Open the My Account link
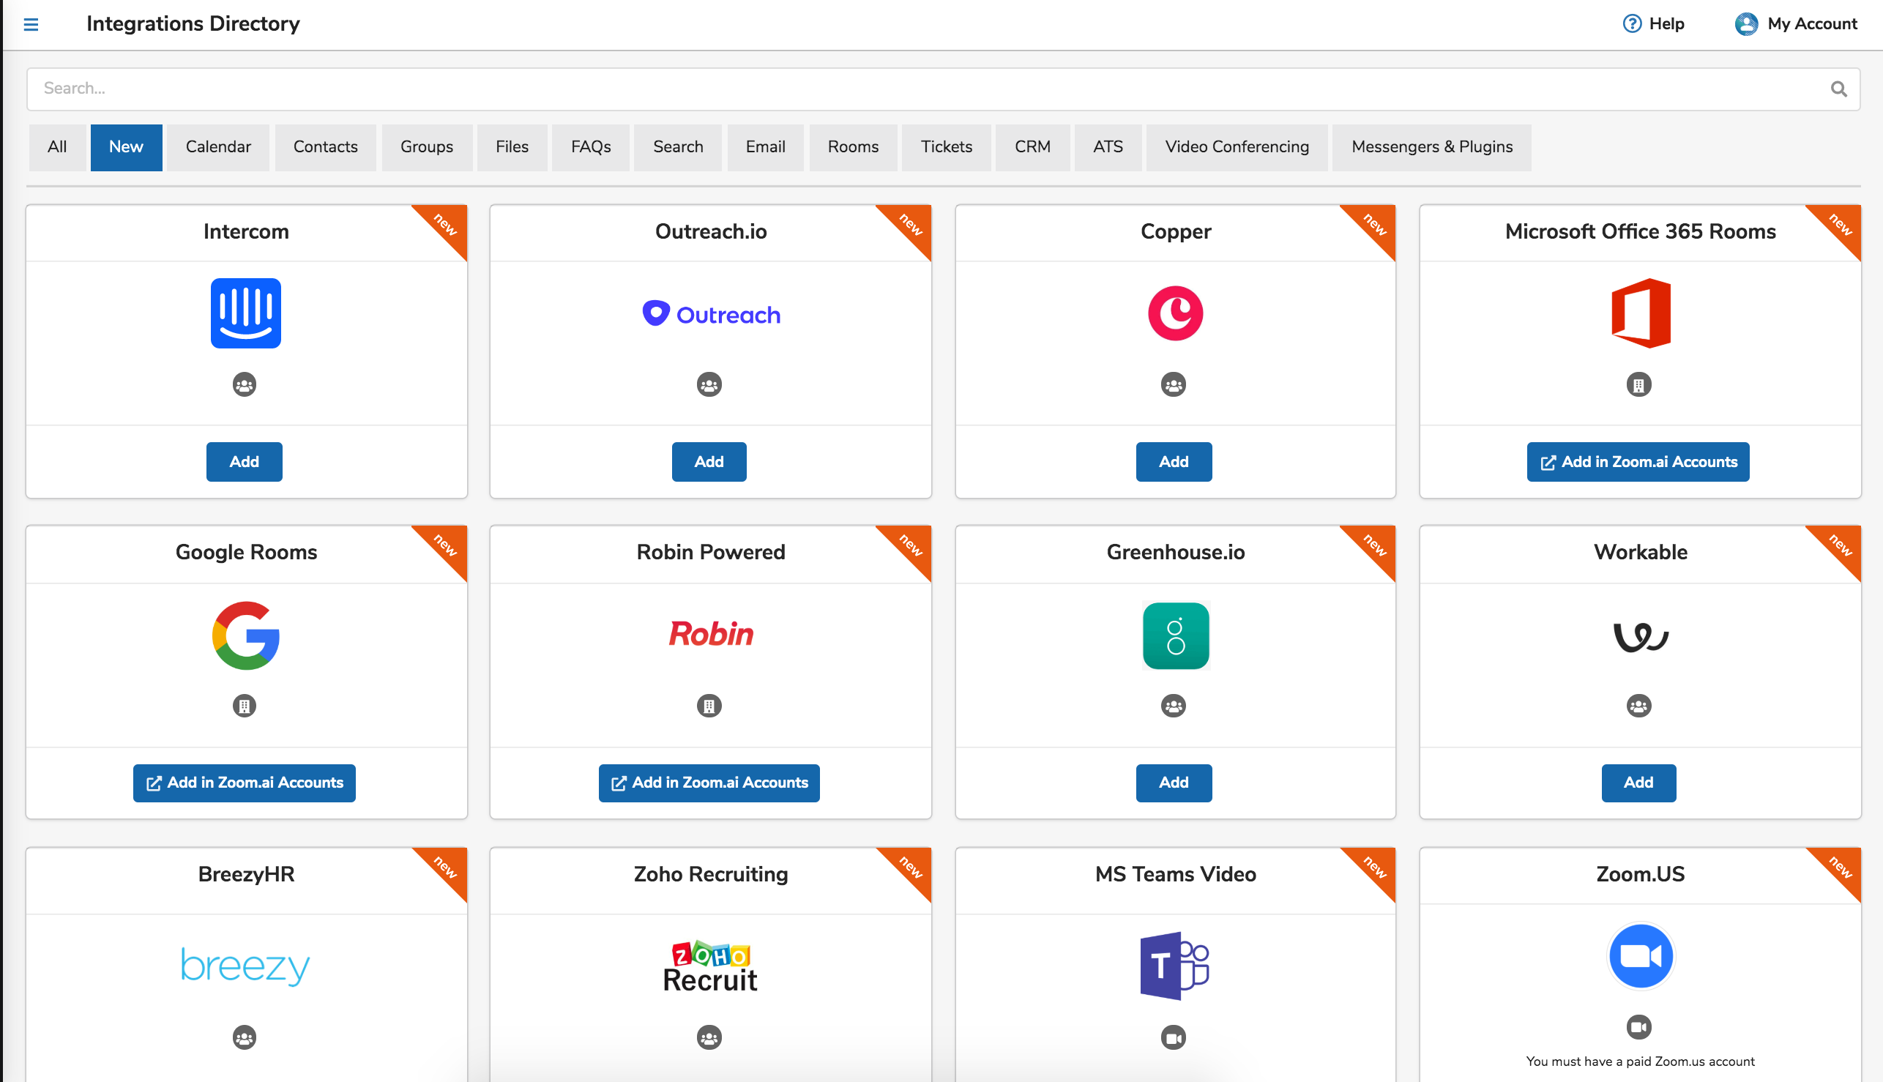The image size is (1883, 1082). (1812, 23)
